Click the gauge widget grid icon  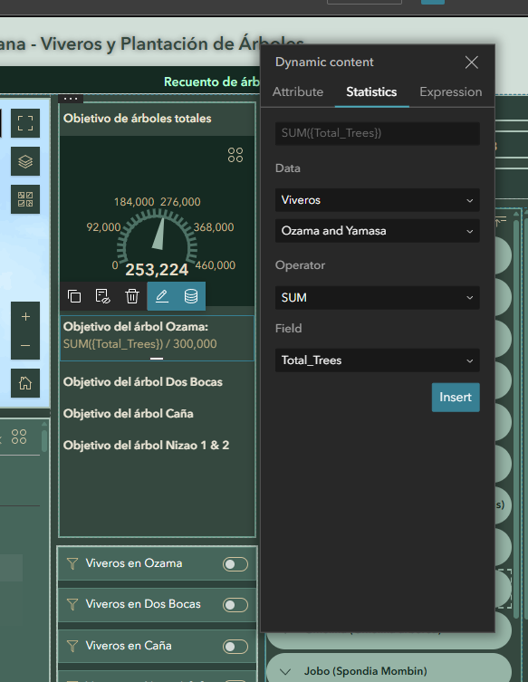235,155
